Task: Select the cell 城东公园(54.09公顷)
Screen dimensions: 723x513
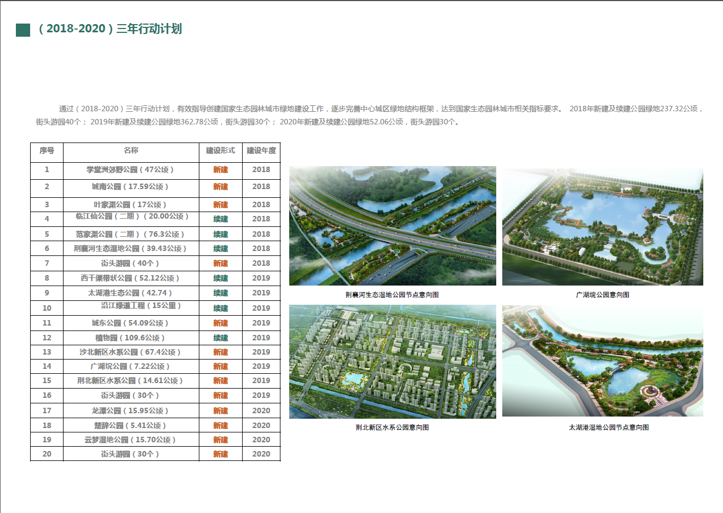Action: (x=130, y=323)
